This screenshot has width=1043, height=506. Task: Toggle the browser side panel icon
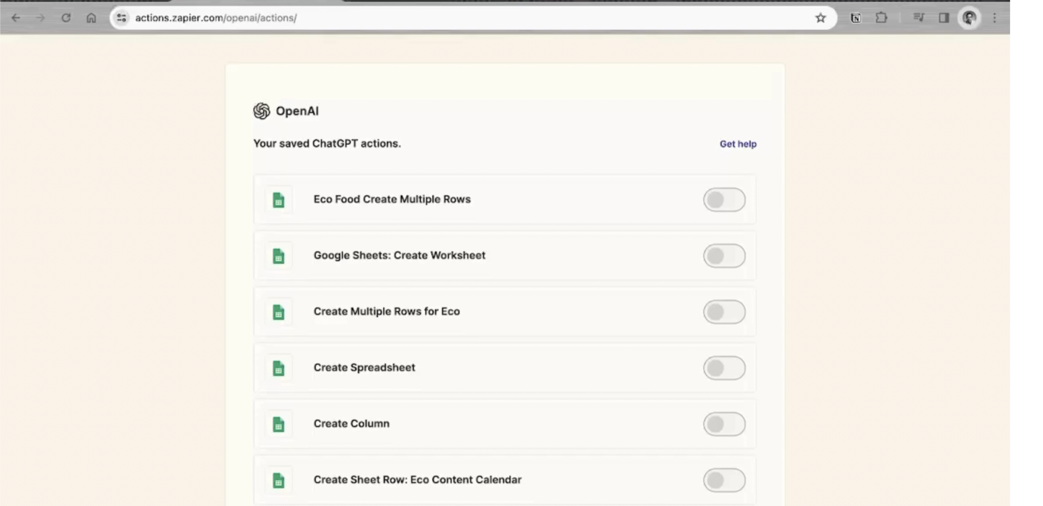tap(943, 18)
